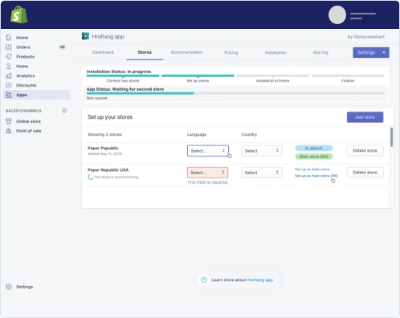Follow the Hreflang app learn more link
This screenshot has height=318, width=400.
260,279
